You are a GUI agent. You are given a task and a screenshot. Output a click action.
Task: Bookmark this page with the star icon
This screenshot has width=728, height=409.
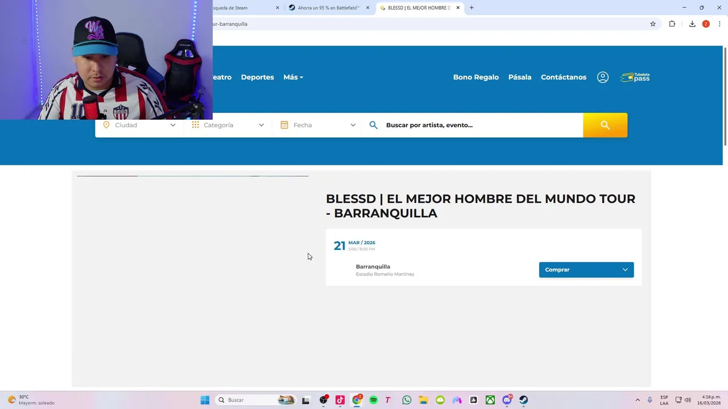(653, 24)
